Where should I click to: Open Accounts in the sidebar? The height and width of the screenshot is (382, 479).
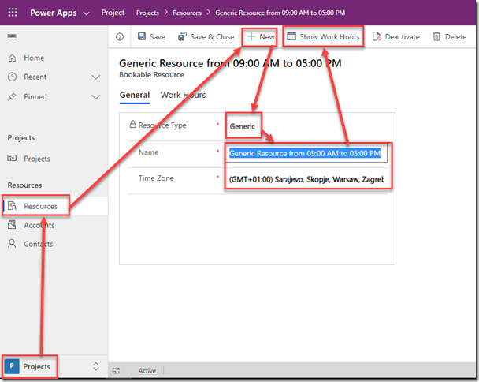pos(39,225)
